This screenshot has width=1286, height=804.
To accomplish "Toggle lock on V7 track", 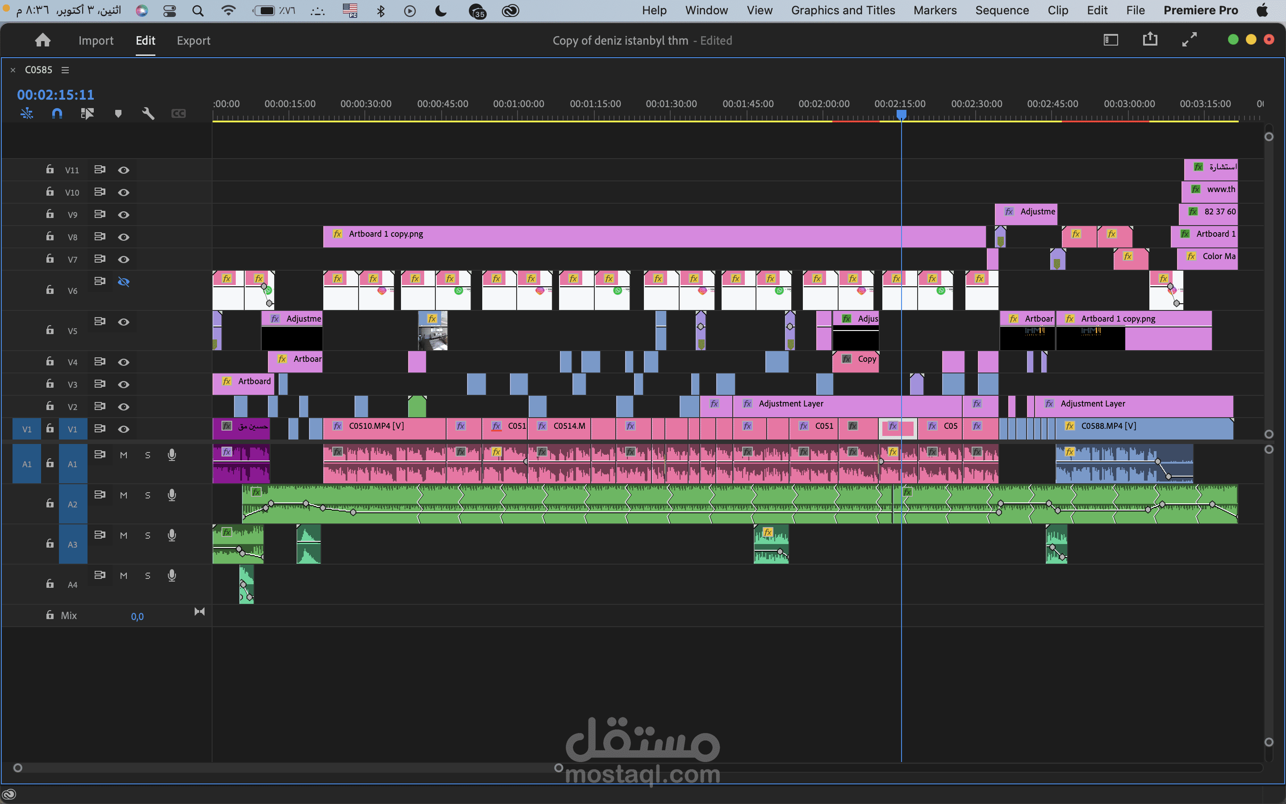I will tap(50, 259).
